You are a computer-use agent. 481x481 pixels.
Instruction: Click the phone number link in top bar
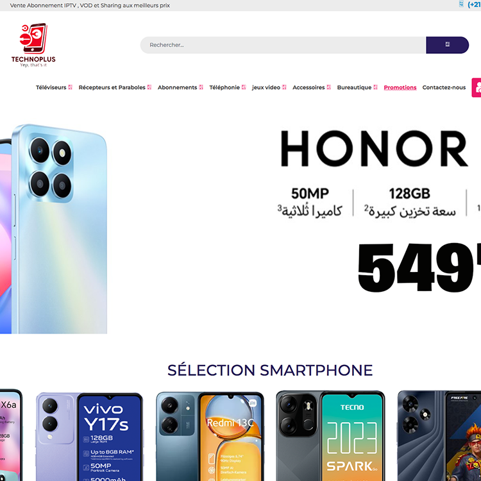(x=474, y=4)
